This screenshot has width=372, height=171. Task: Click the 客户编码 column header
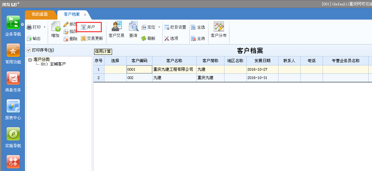pos(139,60)
